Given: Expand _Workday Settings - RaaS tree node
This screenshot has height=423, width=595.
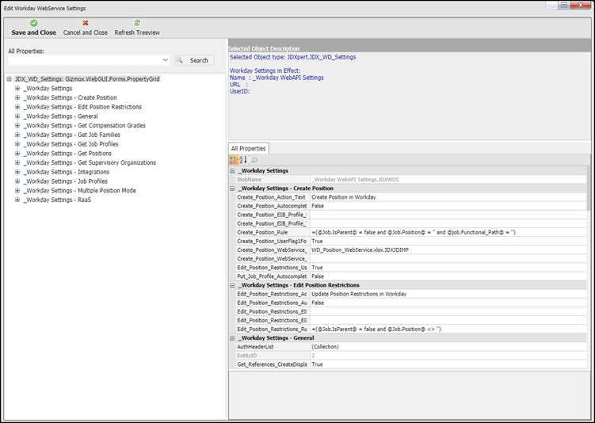Looking at the screenshot, I should (17, 200).
